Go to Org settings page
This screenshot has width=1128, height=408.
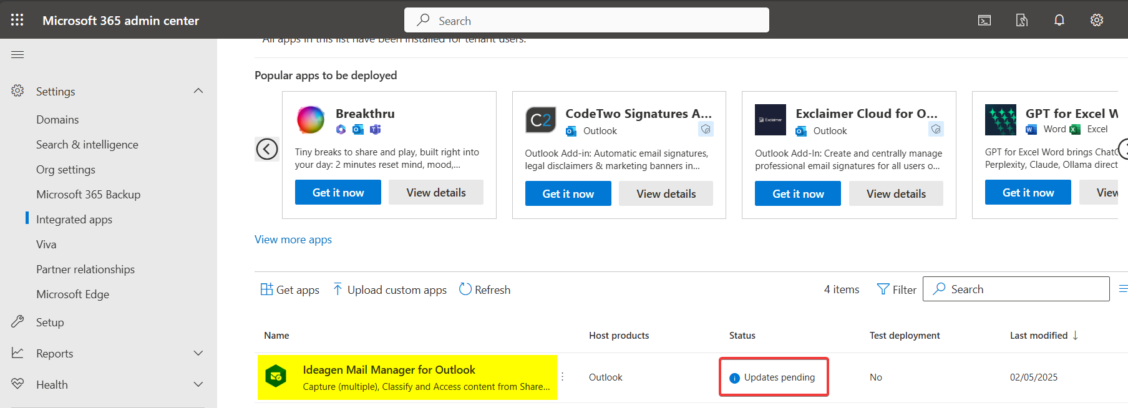click(66, 170)
